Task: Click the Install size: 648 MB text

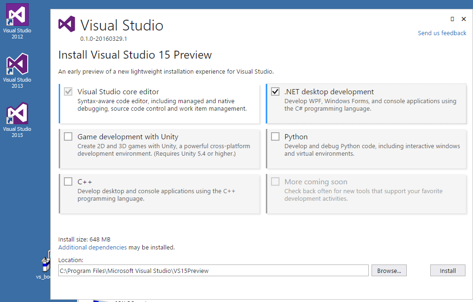Action: coord(85,240)
